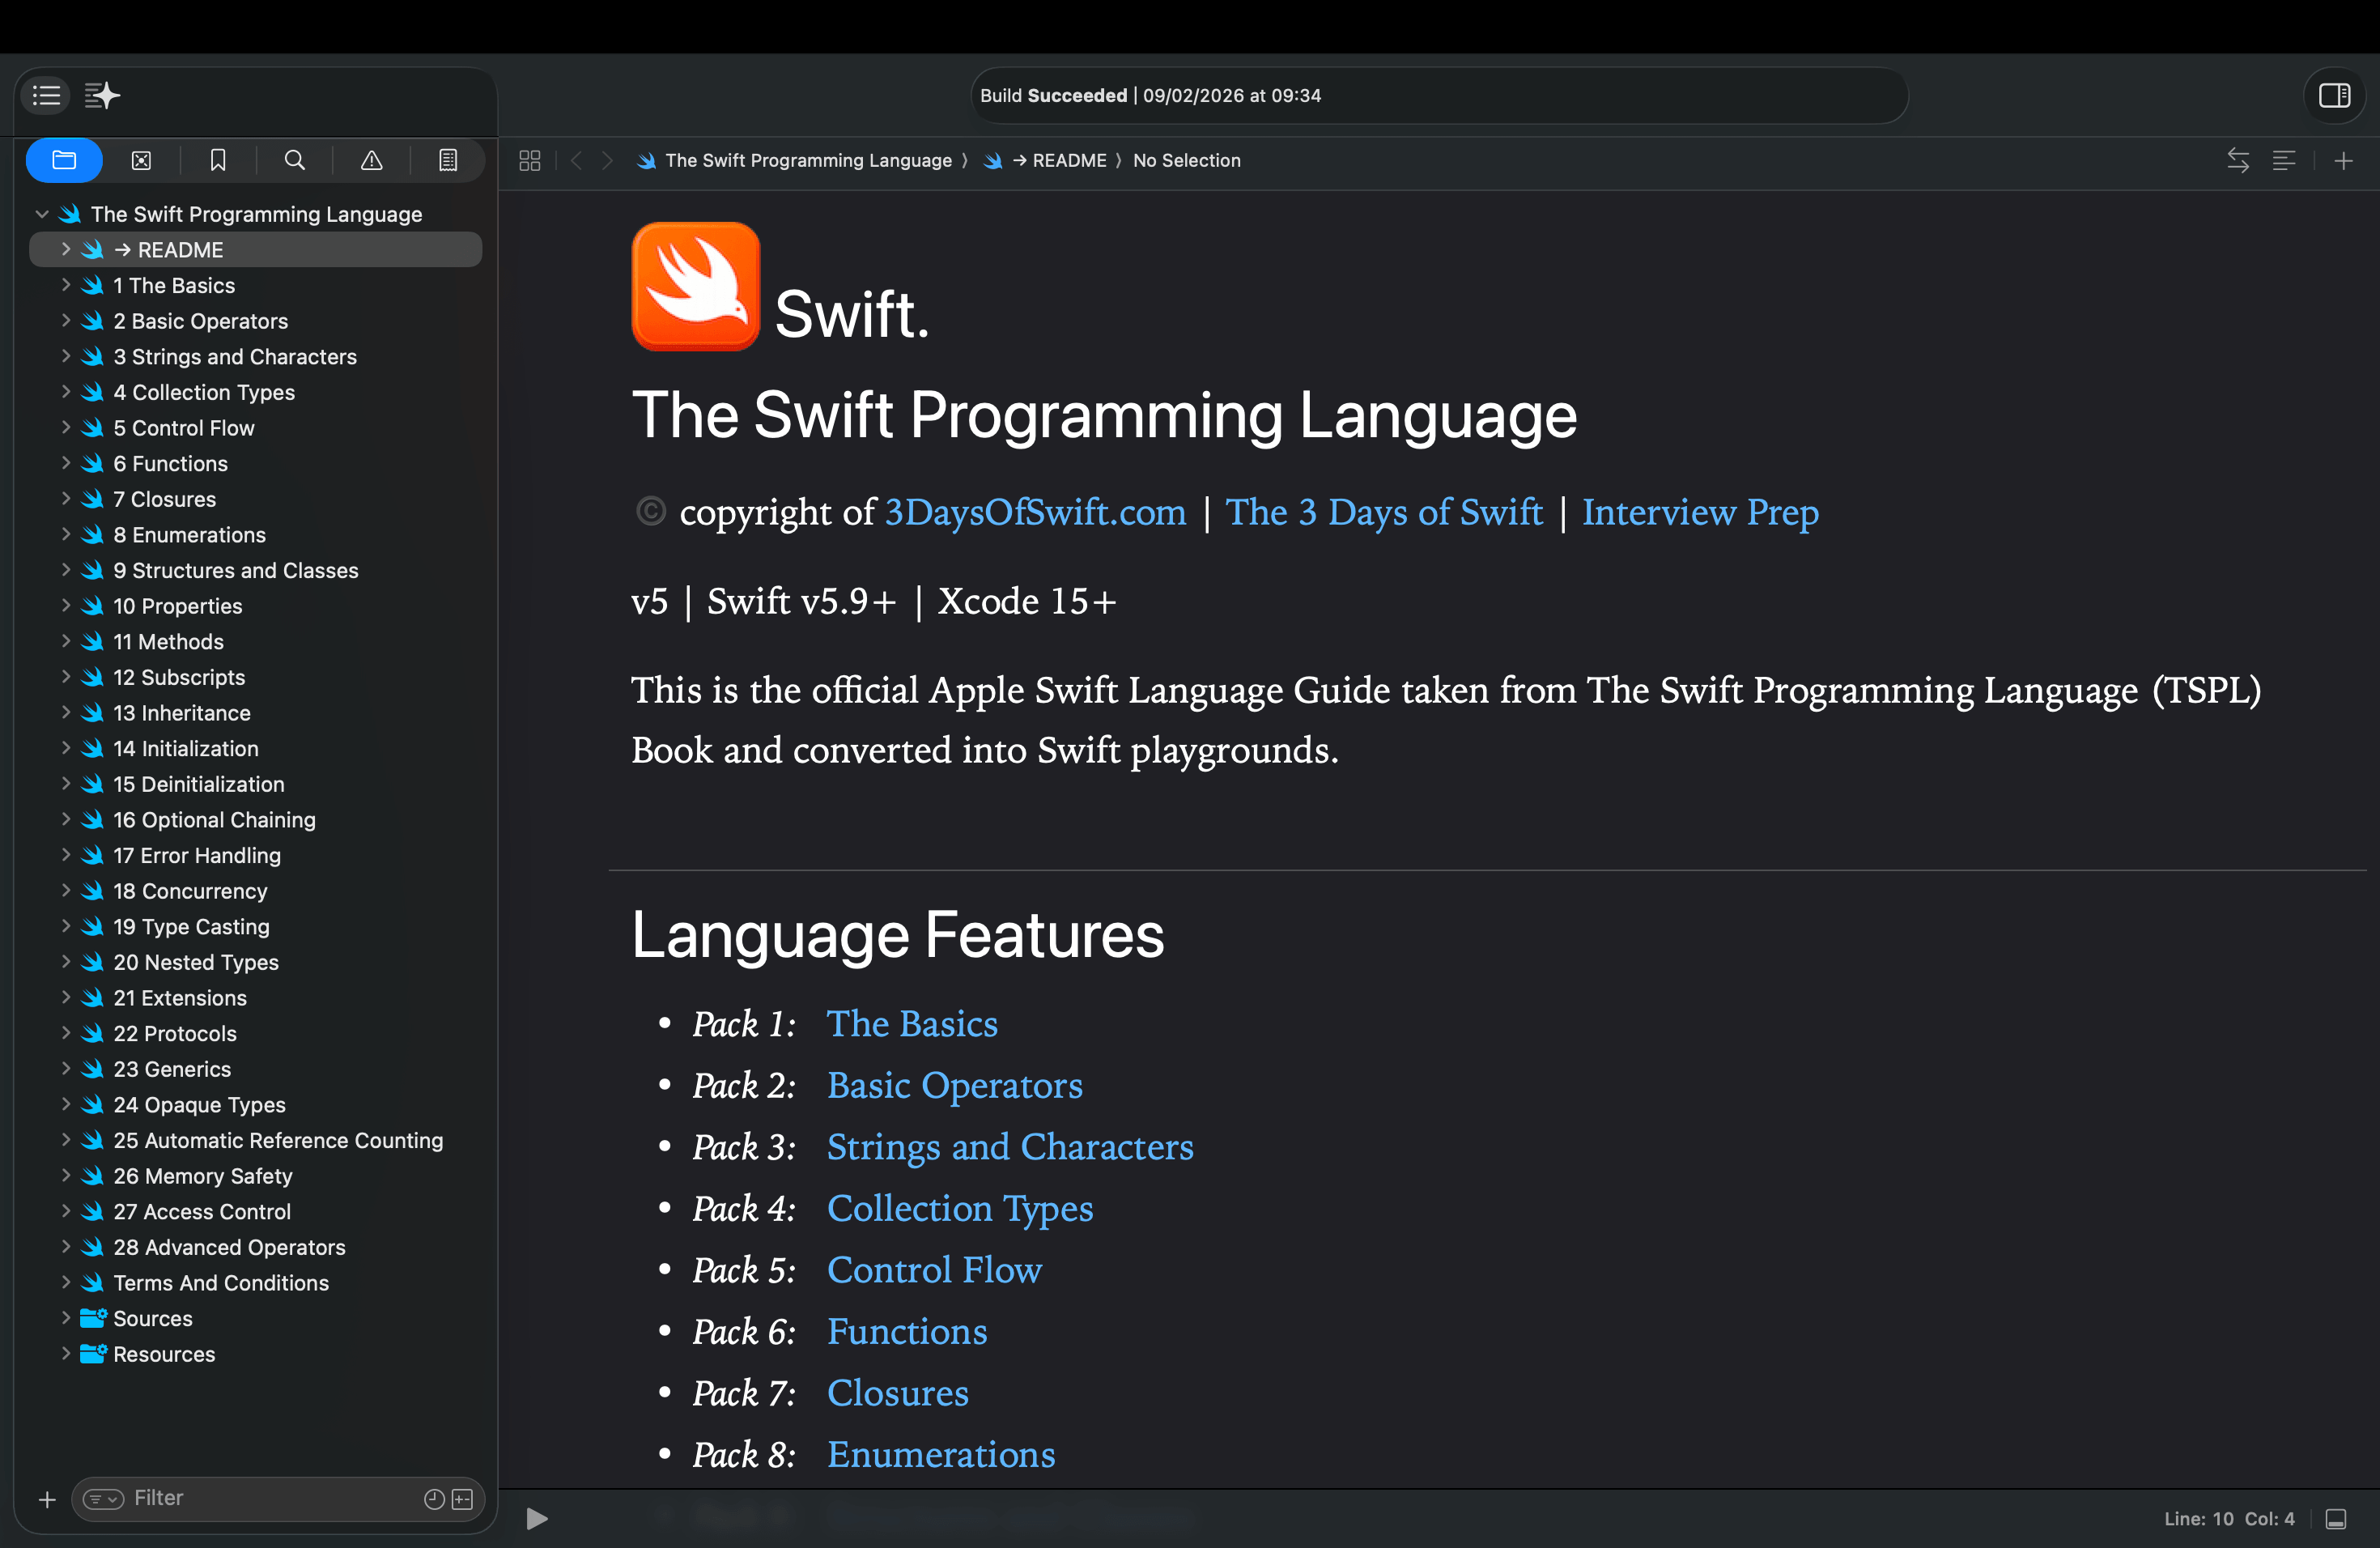Open the find navigator search icon
The height and width of the screenshot is (1548, 2380).
click(294, 160)
